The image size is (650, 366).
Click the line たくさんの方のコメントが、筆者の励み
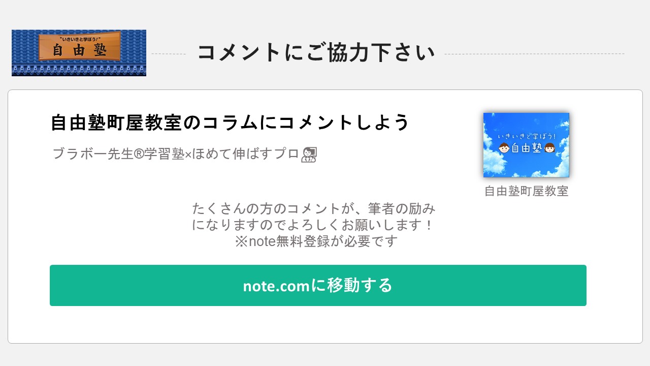point(314,208)
